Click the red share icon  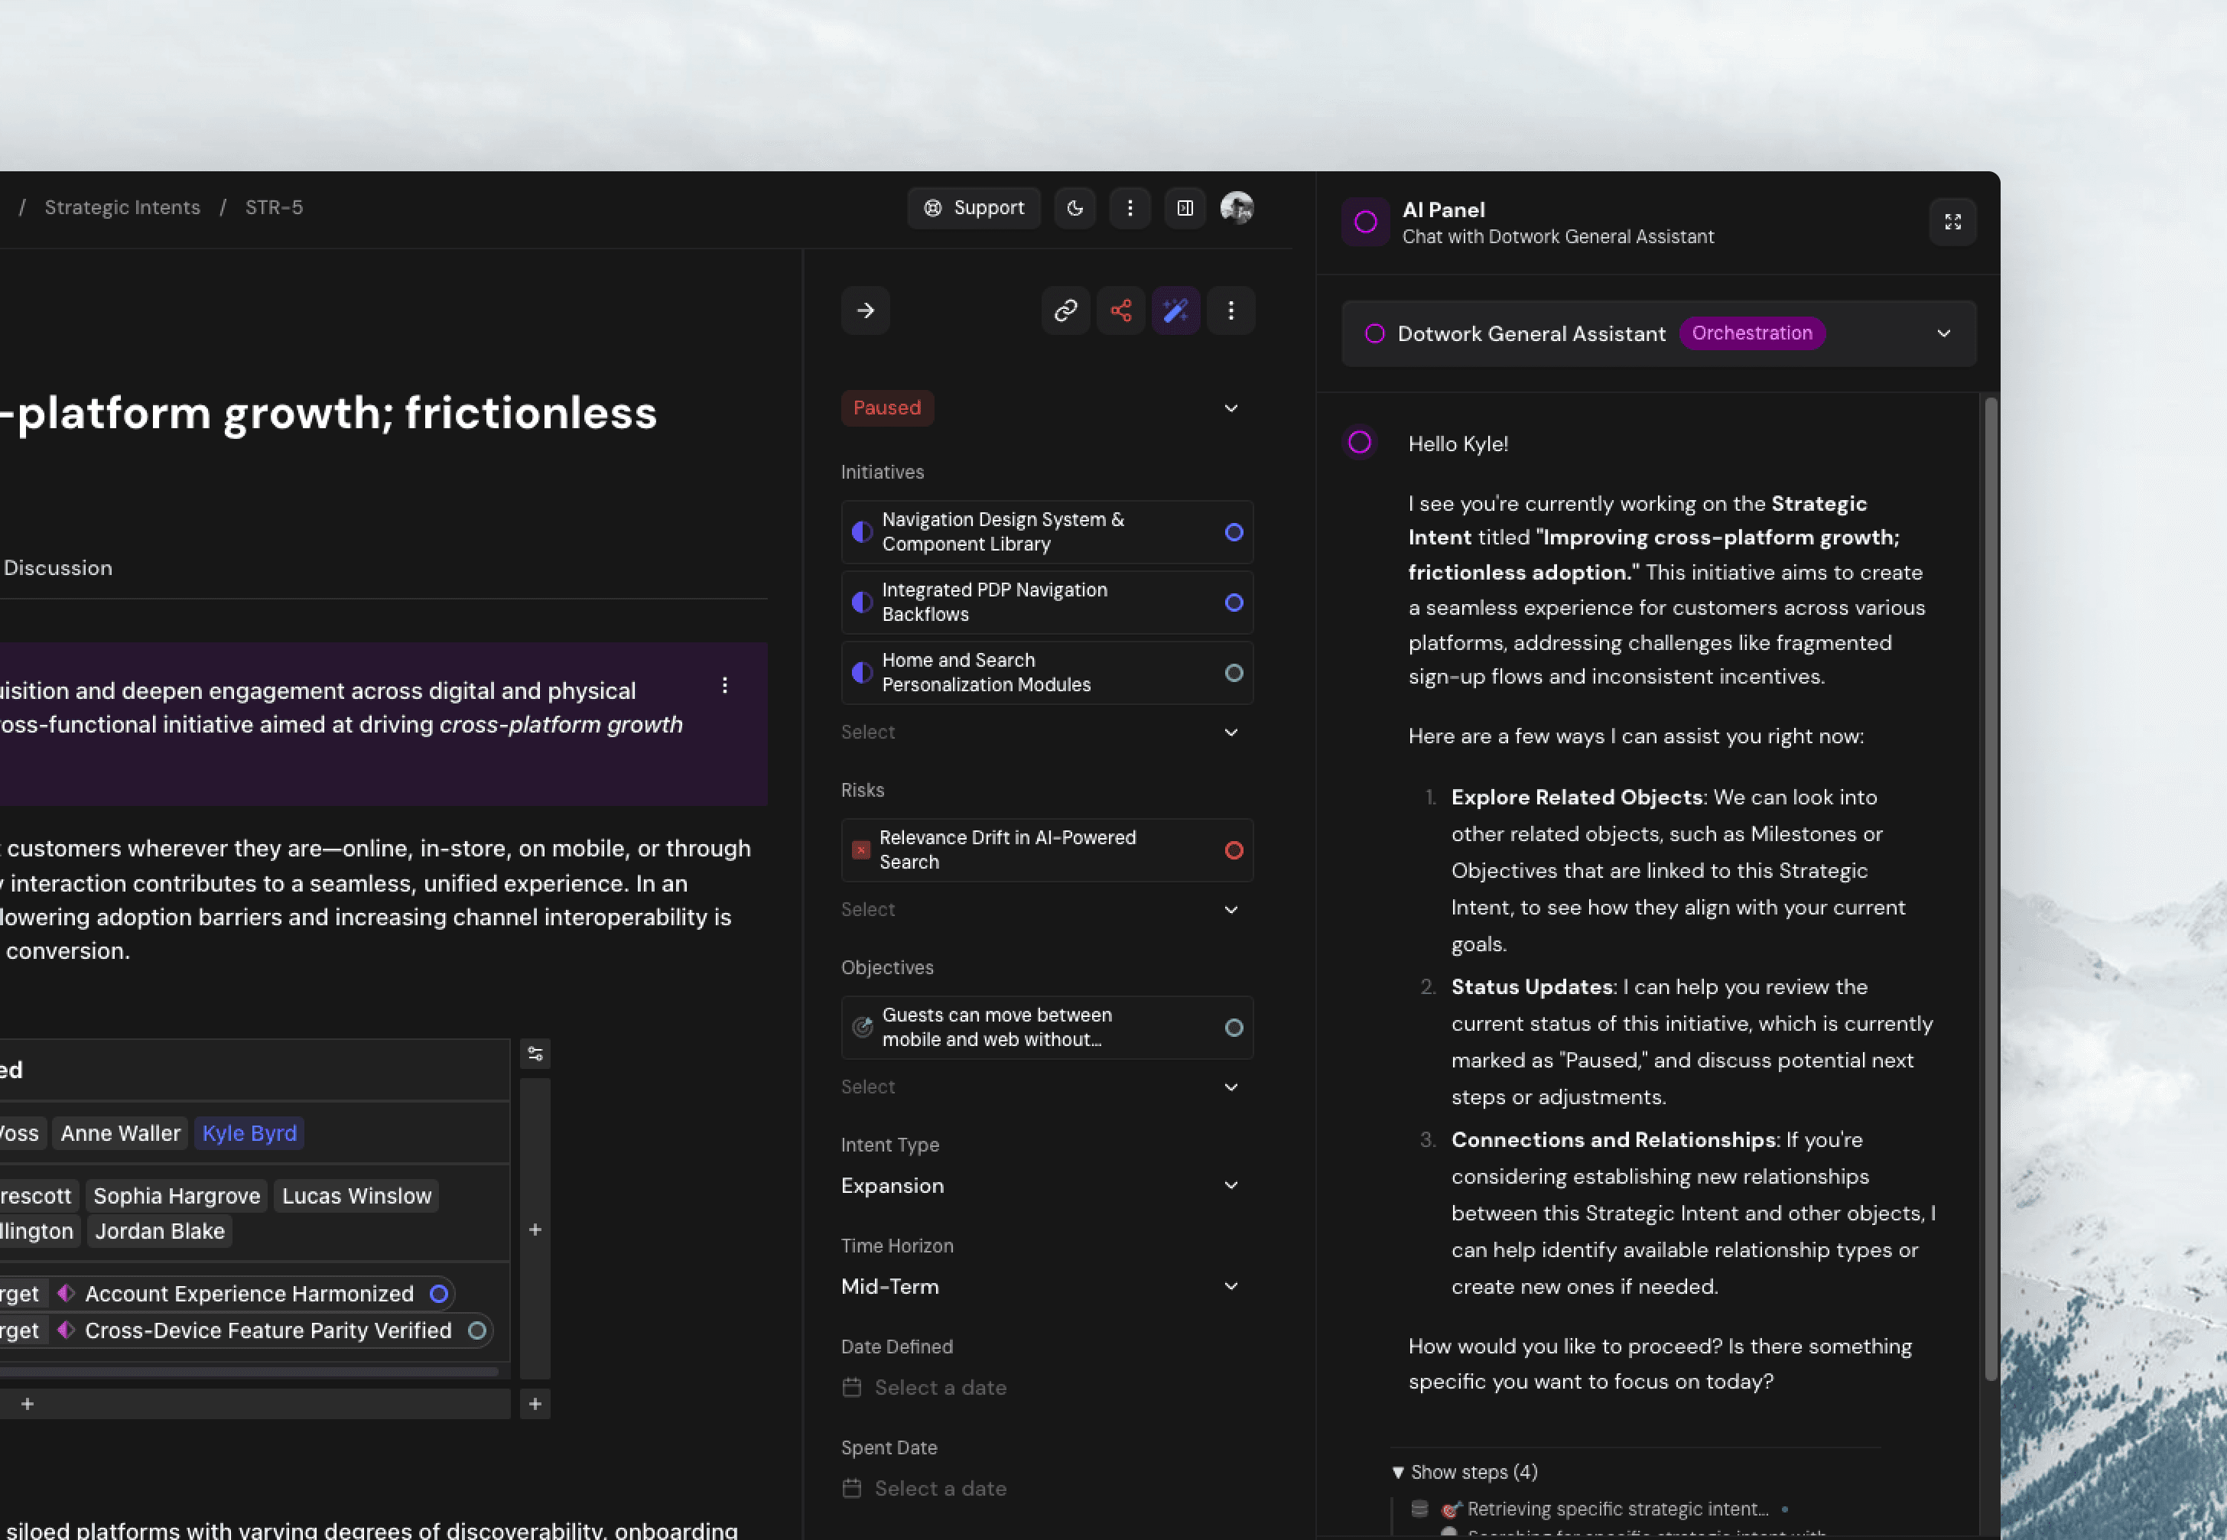click(1120, 310)
